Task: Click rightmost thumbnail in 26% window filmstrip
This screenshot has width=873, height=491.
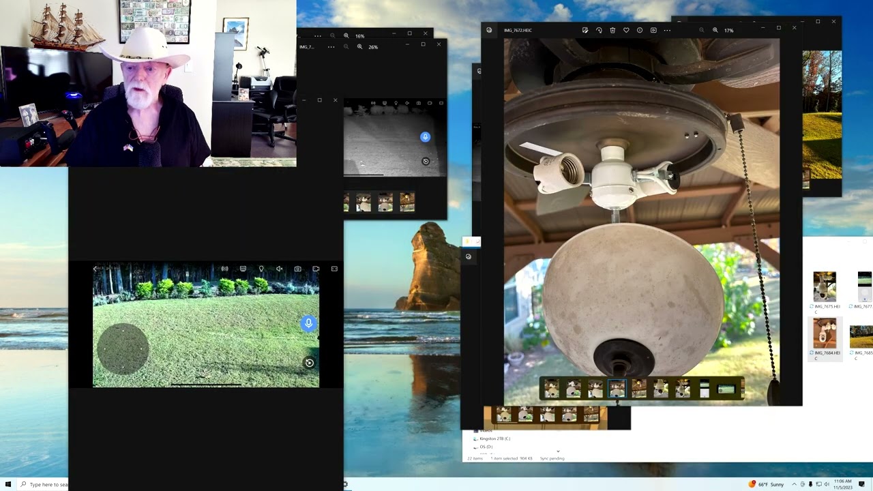Action: pyautogui.click(x=407, y=202)
